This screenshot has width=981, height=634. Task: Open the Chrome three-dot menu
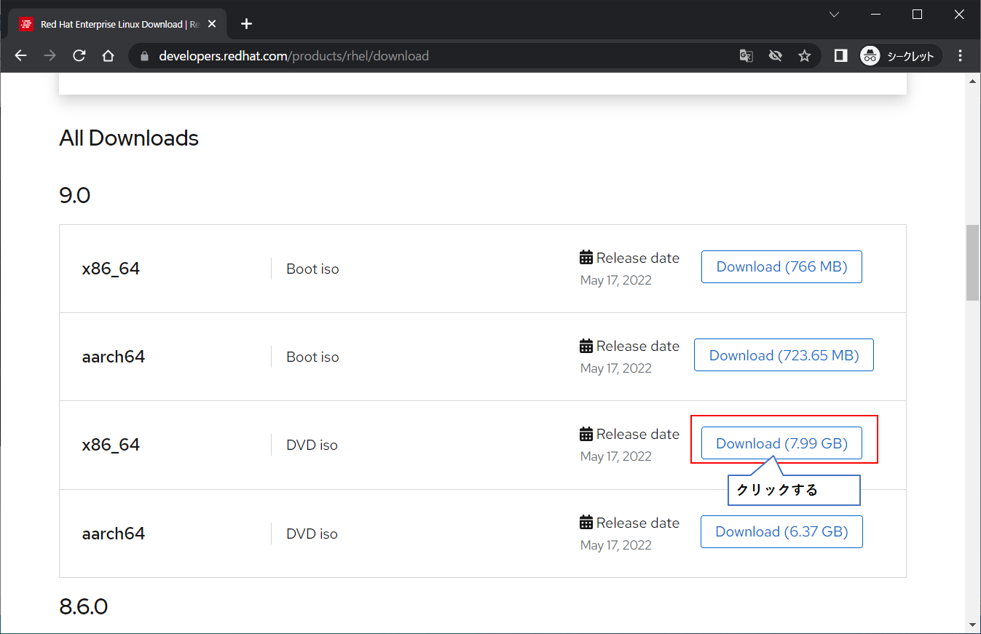[x=960, y=56]
